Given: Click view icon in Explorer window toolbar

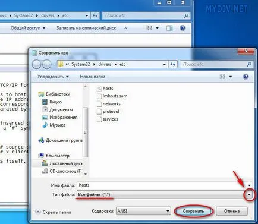Looking at the screenshot, I should (x=149, y=28).
